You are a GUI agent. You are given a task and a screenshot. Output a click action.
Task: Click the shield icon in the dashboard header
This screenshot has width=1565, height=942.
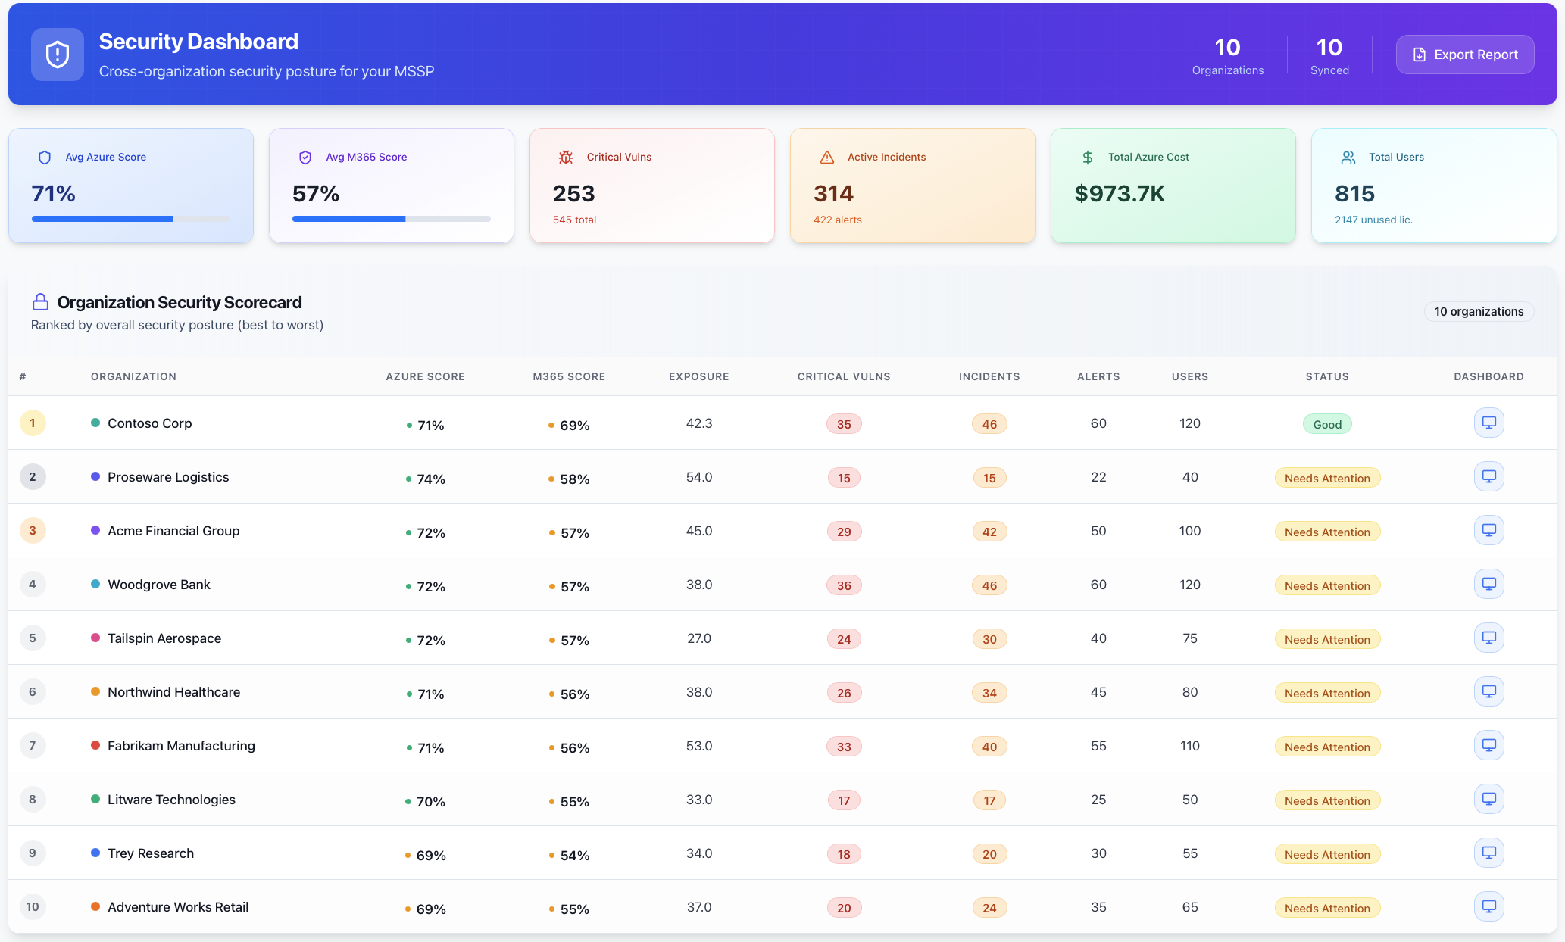[57, 54]
